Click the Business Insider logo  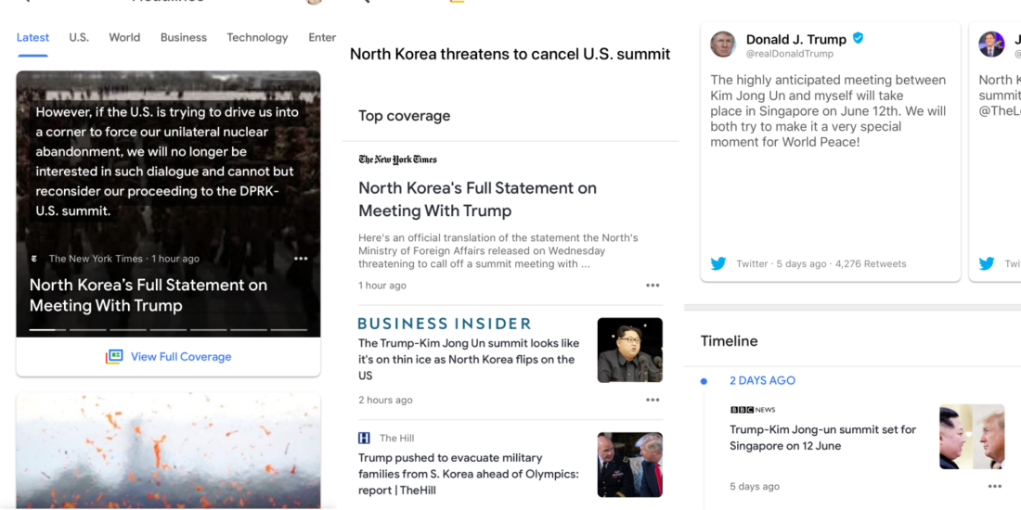point(445,324)
